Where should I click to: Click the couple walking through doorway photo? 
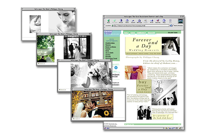[x=77, y=47]
